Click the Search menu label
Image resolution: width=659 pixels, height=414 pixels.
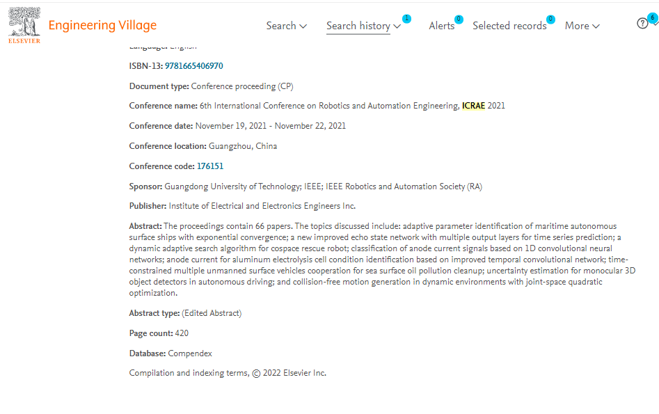(x=281, y=26)
